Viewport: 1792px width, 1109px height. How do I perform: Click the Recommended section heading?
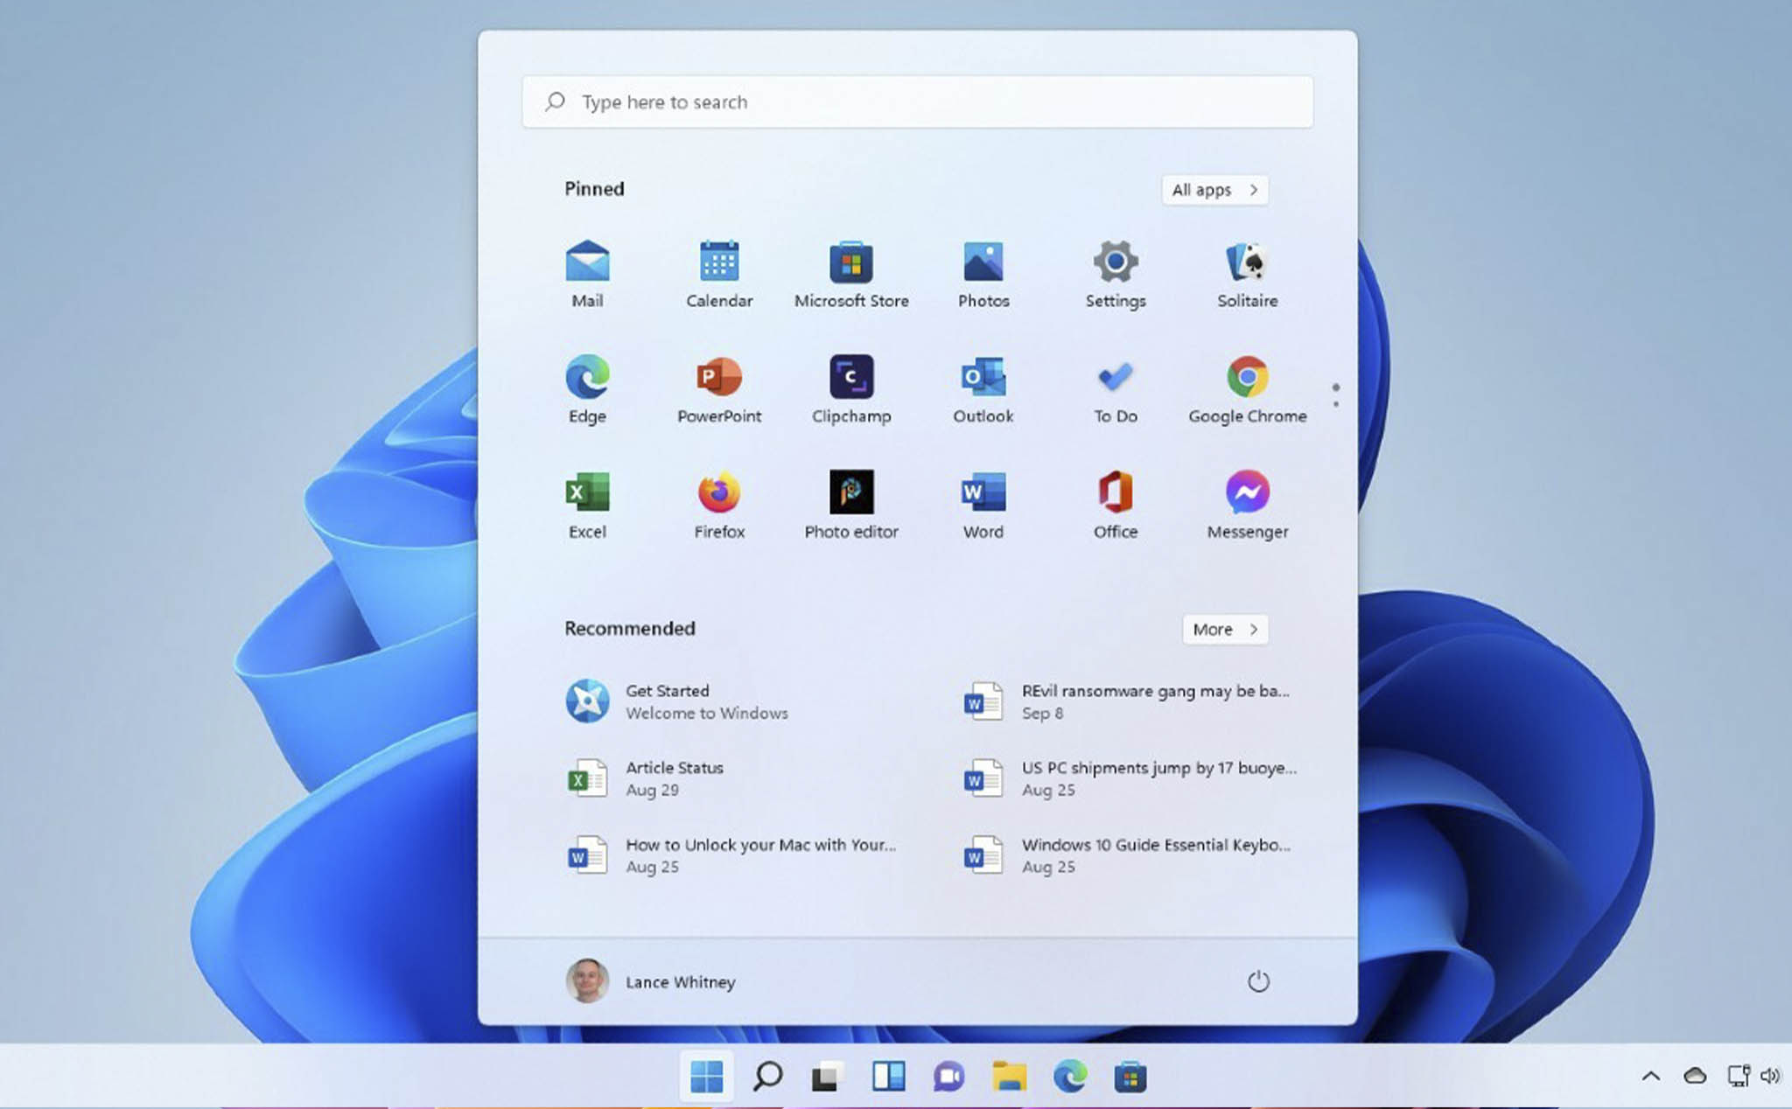[630, 628]
